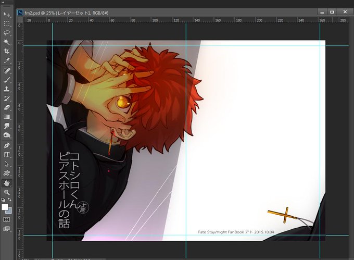The height and width of the screenshot is (260, 354).
Task: Select the Move tool
Action: [x=7, y=15]
